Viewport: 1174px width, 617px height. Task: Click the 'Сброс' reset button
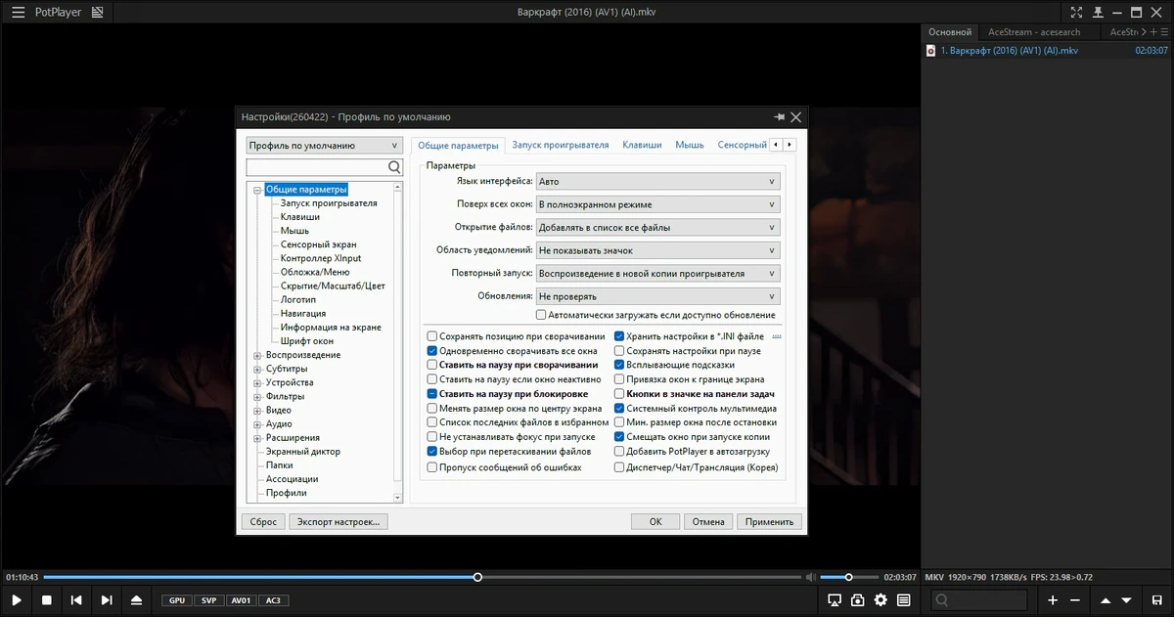(263, 522)
